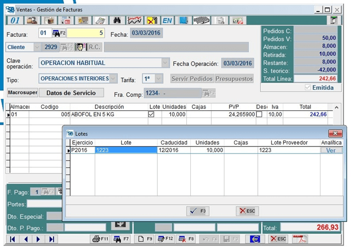Toggle the Desc checkbox on the ABOFOL row
This screenshot has width=351, height=247.
click(x=259, y=114)
